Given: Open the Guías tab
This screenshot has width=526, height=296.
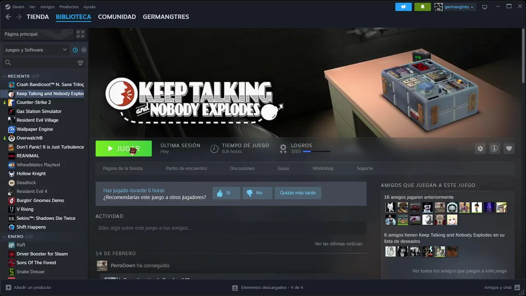Looking at the screenshot, I should (x=283, y=169).
